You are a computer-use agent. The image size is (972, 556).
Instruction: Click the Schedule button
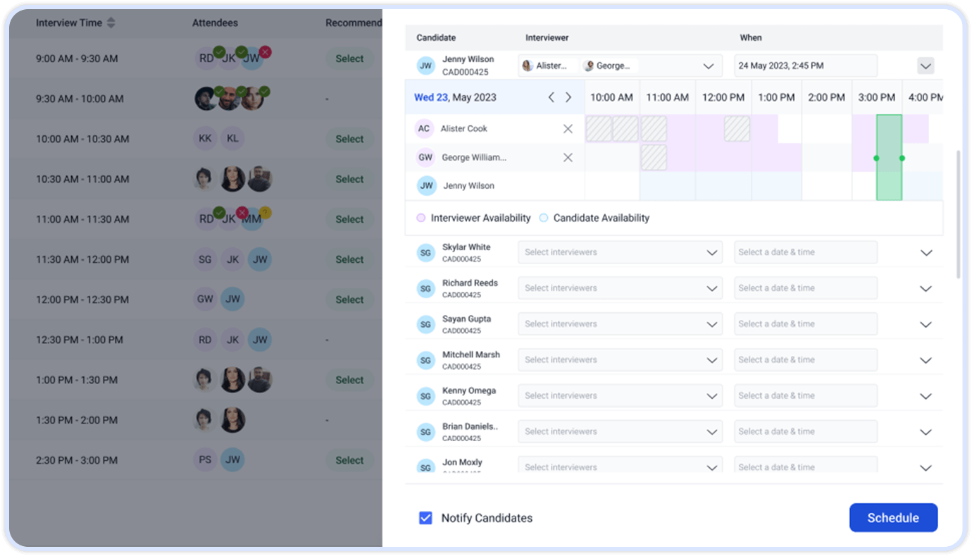tap(892, 518)
